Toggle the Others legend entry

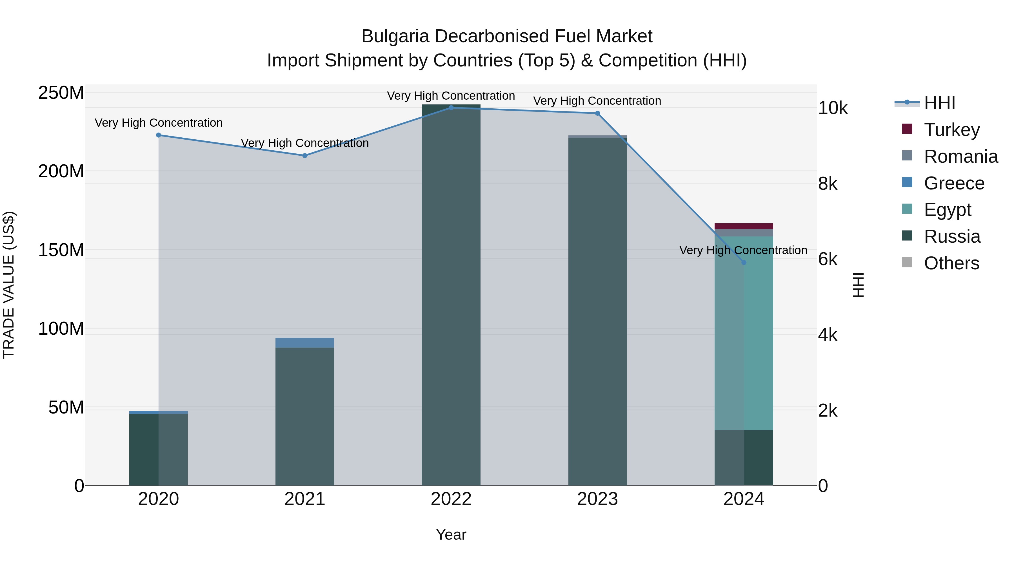940,263
